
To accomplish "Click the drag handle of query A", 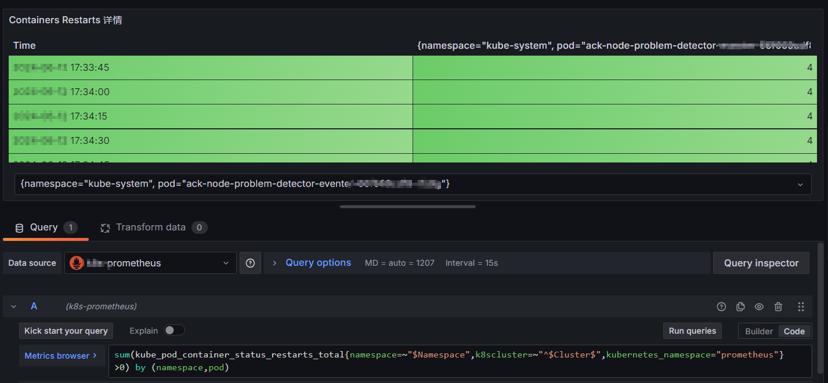I will pos(801,306).
